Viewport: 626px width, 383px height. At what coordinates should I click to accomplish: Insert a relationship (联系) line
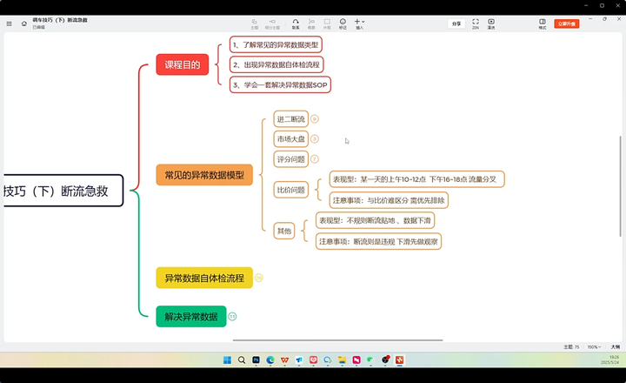coord(296,24)
